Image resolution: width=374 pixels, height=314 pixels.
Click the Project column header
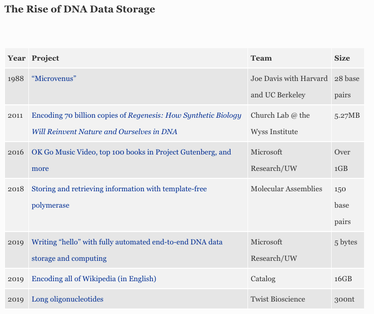tap(45, 58)
